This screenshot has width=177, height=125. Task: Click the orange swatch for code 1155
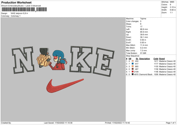(133, 66)
